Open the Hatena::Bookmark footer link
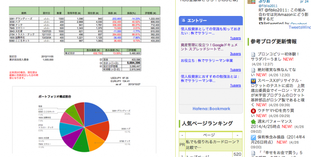Image resolution: width=311 pixels, height=157 pixels. click(x=211, y=109)
